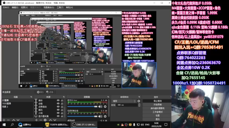The width and height of the screenshot is (229, 128).
Task: Pop out the 来源 dock panel
Action: (64, 97)
